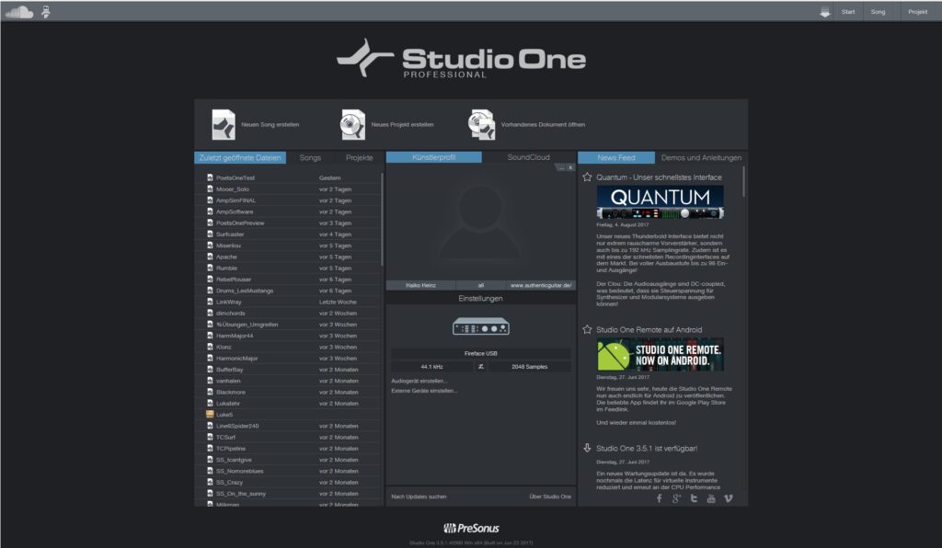Click the 44.1 kHz sample rate value
This screenshot has height=548, width=942.
432,367
